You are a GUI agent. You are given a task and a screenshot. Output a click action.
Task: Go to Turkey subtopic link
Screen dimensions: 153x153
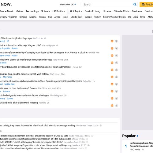click(x=97, y=17)
